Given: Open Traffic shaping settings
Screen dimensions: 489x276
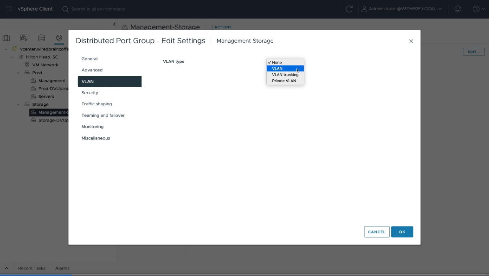Looking at the screenshot, I should (97, 104).
